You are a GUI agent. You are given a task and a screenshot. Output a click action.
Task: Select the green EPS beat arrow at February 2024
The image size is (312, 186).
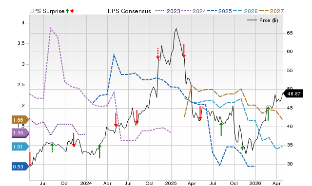point(99,151)
